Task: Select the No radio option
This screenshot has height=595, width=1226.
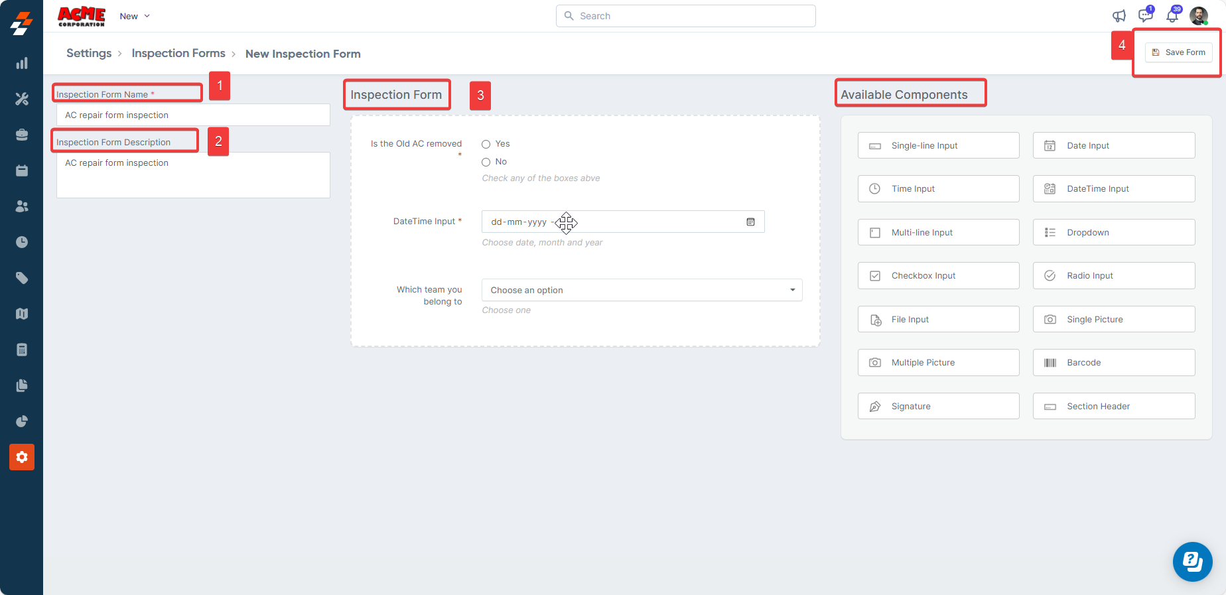Action: 486,162
